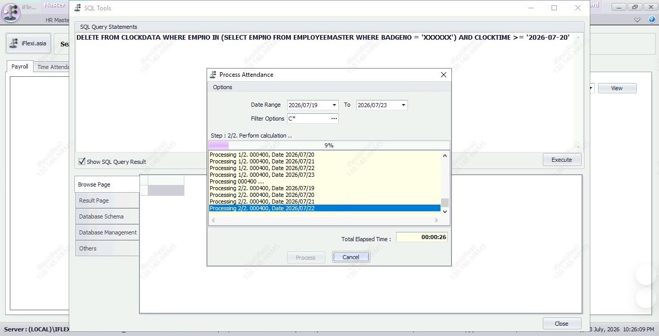Open Filter Options ellipsis browse button

tap(334, 119)
